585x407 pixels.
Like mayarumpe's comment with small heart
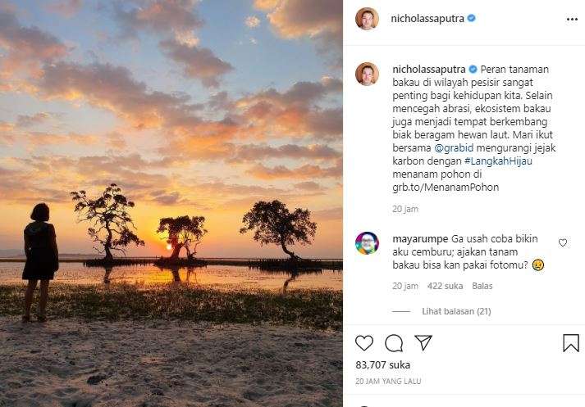(562, 242)
